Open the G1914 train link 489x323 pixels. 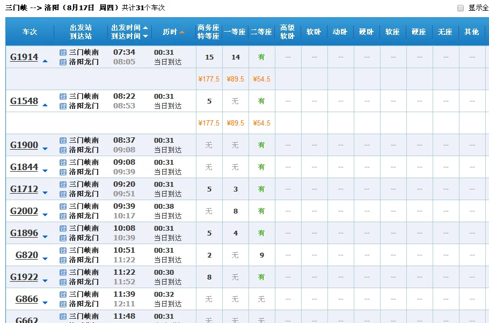click(24, 57)
